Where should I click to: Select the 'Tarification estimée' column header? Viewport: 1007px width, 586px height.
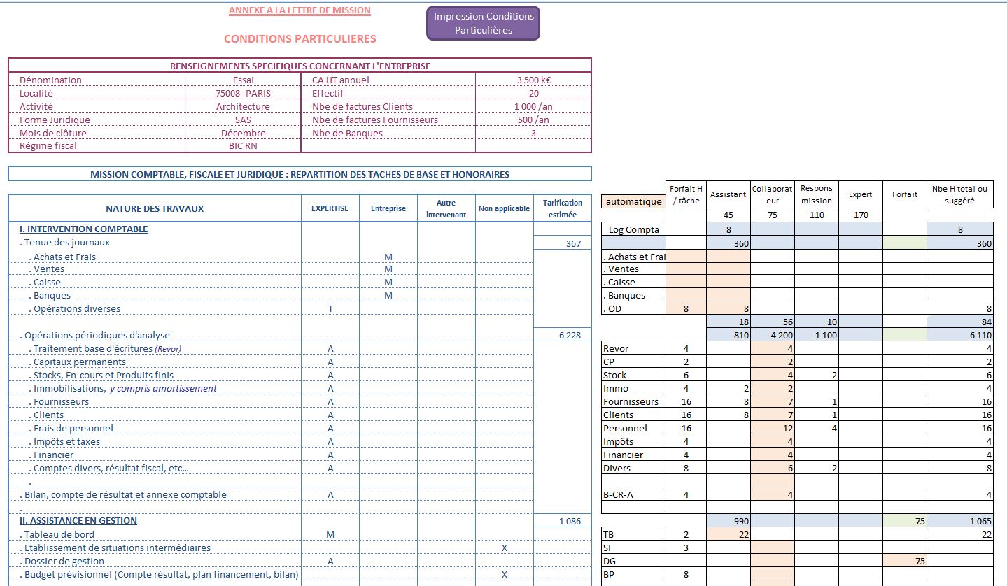tap(562, 208)
